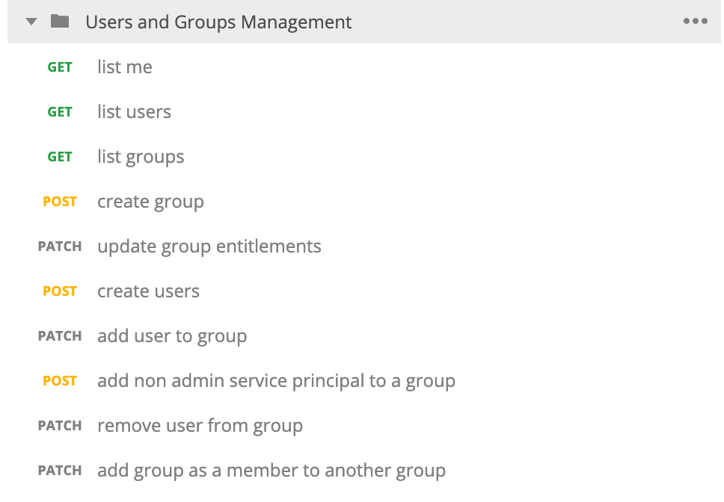
Task: Open the 'create users' request
Action: 148,291
